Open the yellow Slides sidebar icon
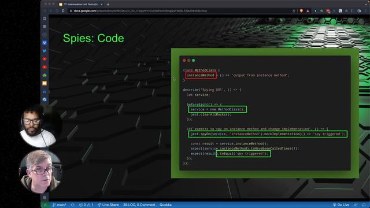 tap(45, 83)
